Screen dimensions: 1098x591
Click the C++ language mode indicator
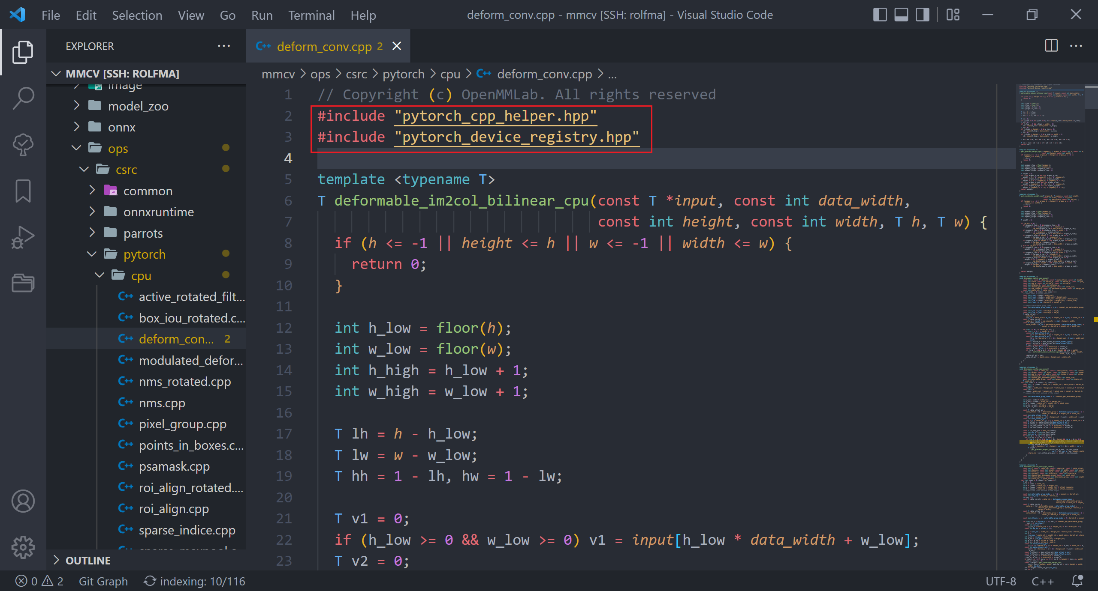click(x=1042, y=581)
